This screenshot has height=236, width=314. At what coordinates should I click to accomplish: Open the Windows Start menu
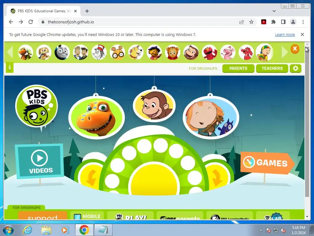(x=8, y=230)
